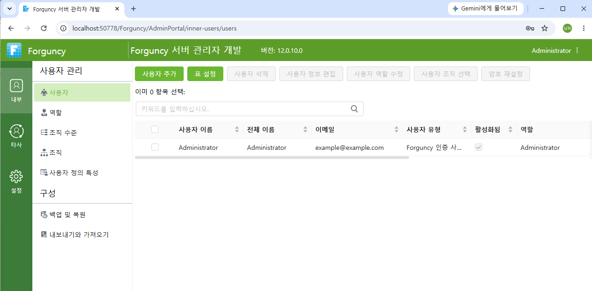Viewport: 592px width, 291px height.
Task: Check the Administrator row checkbox
Action: point(155,147)
